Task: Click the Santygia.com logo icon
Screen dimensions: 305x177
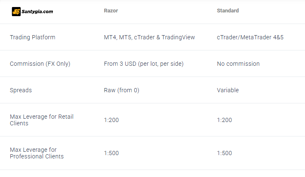Action: 16,12
